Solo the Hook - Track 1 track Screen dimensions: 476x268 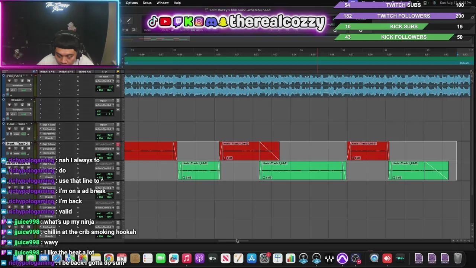[x=22, y=129]
